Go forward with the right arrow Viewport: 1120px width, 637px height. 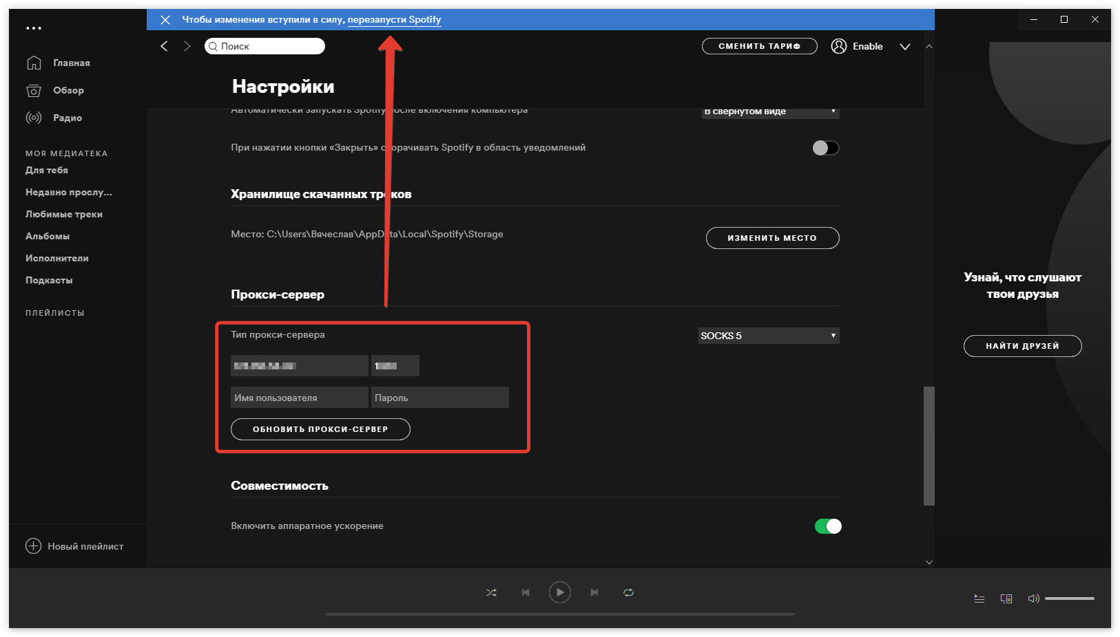(187, 46)
